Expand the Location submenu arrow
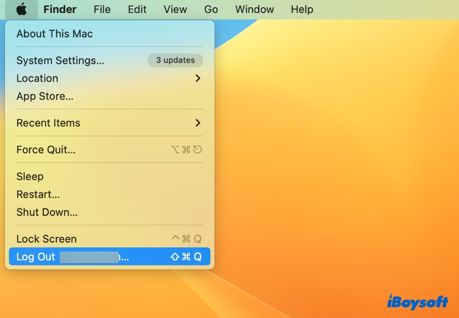 click(198, 78)
